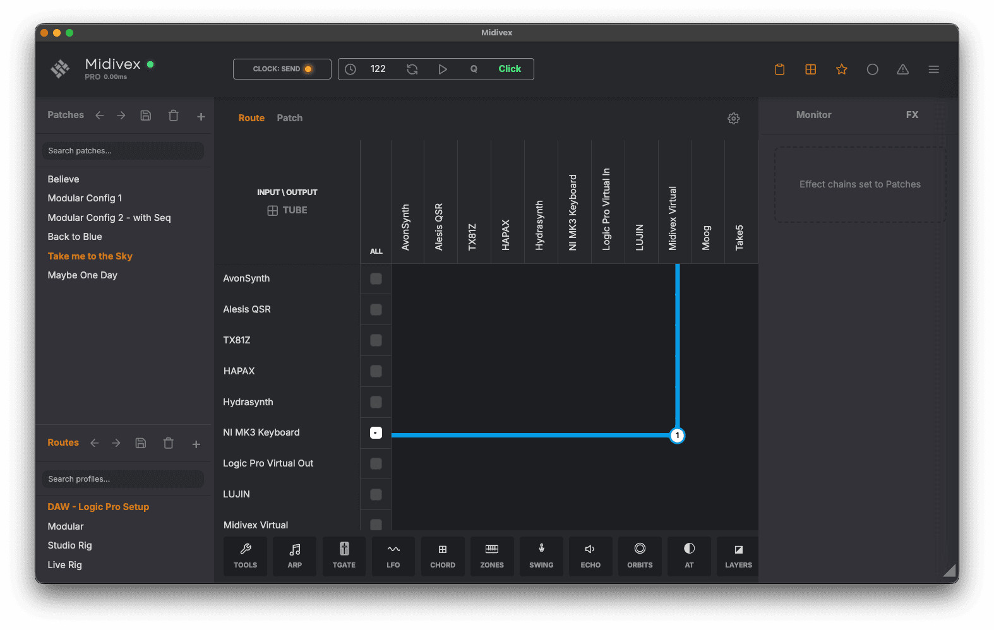
Task: Open the SWING module
Action: pos(541,556)
